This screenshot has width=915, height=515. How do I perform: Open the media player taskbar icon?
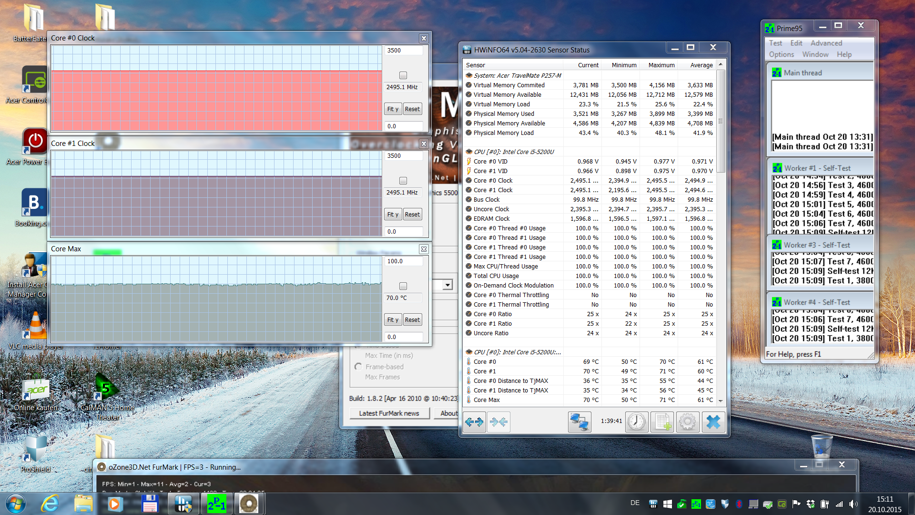click(x=115, y=504)
